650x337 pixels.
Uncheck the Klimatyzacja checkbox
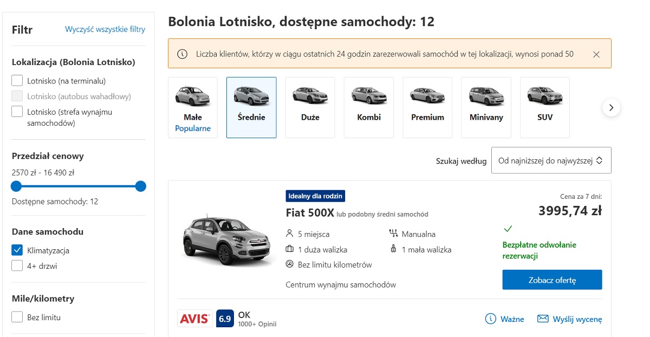click(x=17, y=250)
